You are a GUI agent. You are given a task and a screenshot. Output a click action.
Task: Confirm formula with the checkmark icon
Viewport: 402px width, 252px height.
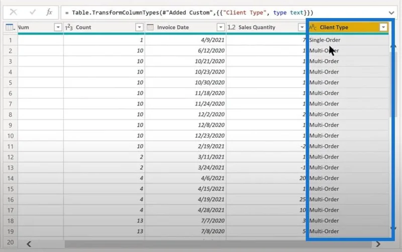click(33, 12)
